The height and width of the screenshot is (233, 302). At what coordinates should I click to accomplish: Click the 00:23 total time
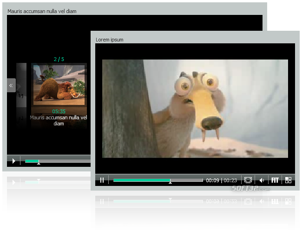230,180
